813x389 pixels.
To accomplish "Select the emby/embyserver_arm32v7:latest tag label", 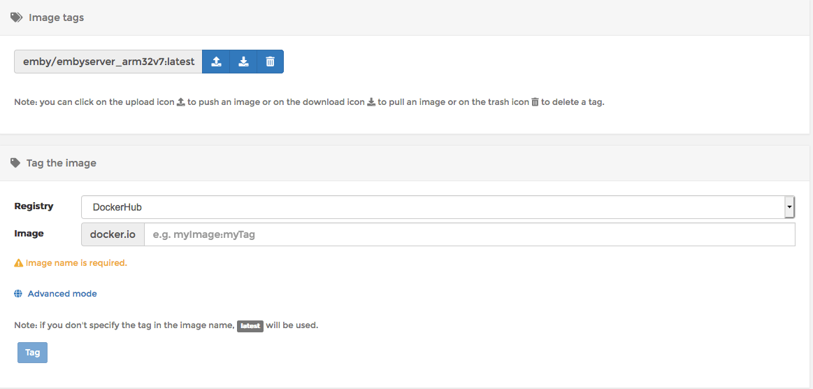I will tap(108, 62).
